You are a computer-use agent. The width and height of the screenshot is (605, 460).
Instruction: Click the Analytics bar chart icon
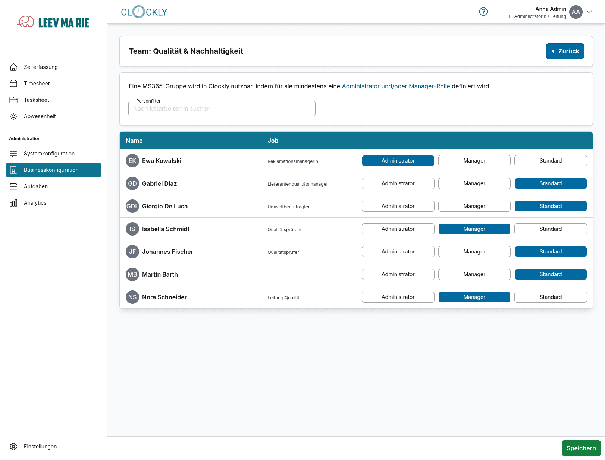pos(13,203)
